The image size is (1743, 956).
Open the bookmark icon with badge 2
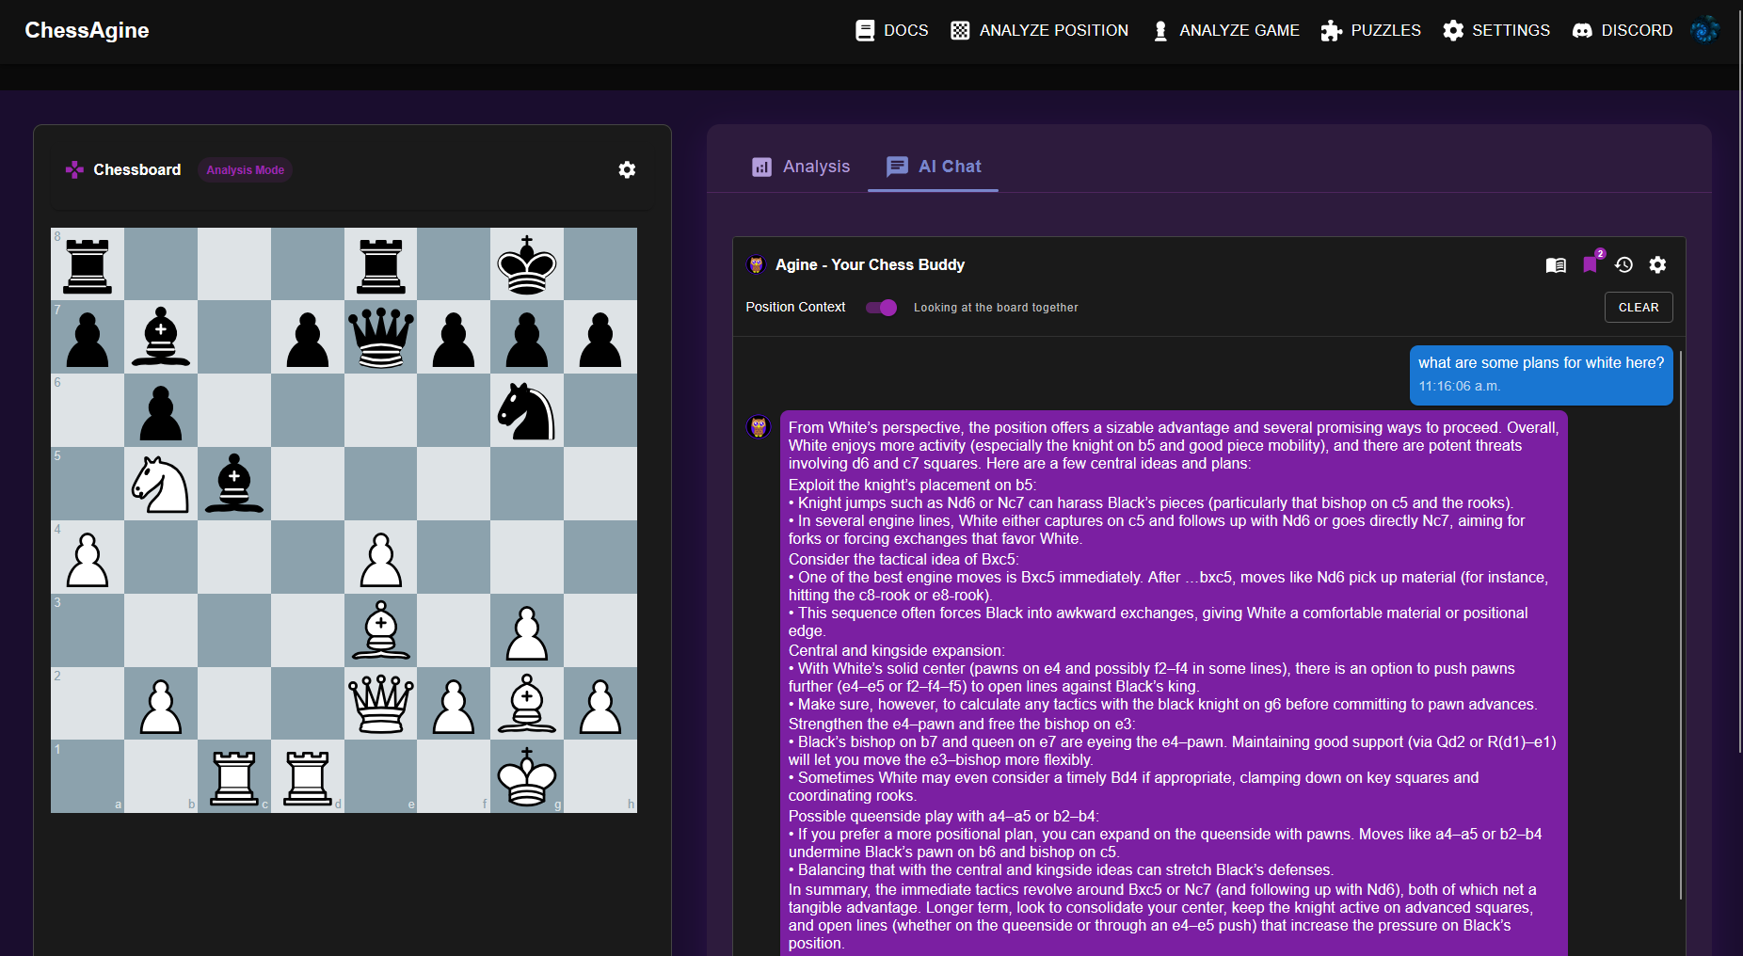(1591, 265)
